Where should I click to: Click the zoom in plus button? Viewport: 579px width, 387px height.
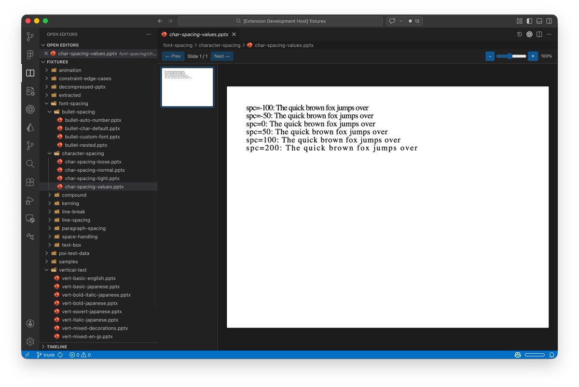click(x=533, y=56)
